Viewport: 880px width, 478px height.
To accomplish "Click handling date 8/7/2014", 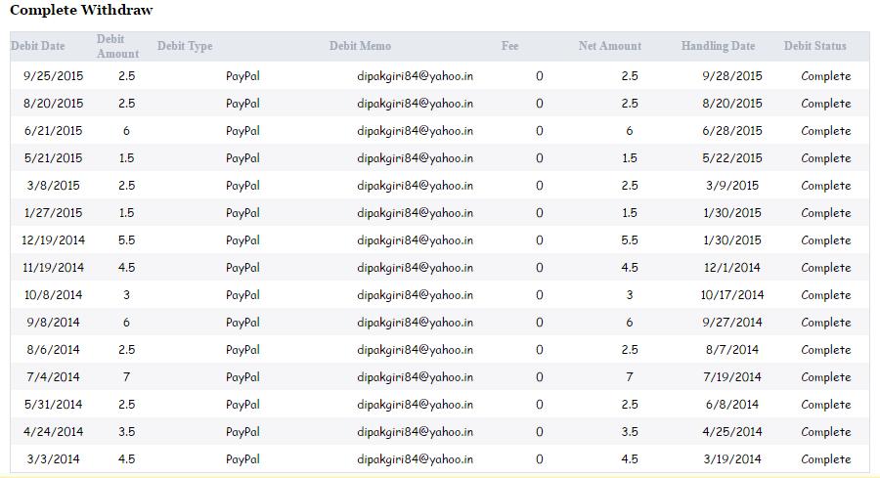I will click(x=732, y=350).
